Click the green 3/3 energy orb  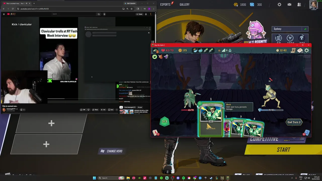pos(164,121)
